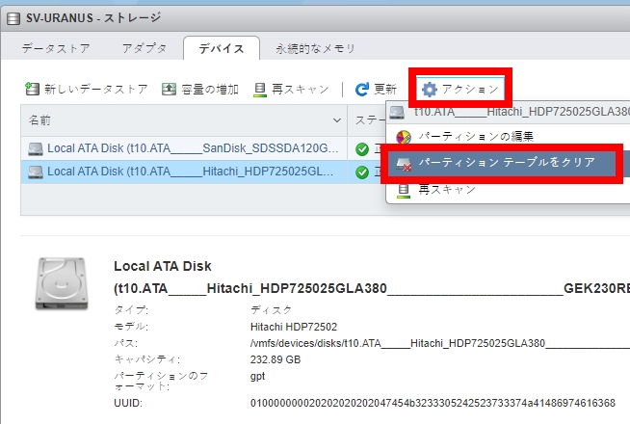Expand the 名前 column dropdown arrow

click(x=337, y=120)
